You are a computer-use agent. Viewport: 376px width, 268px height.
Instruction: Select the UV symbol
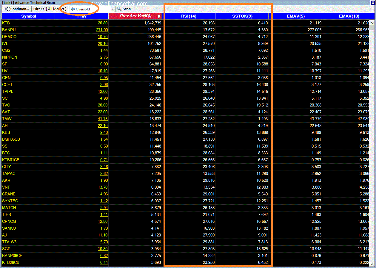tap(5, 71)
